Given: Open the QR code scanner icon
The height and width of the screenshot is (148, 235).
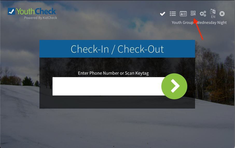Looking at the screenshot, I should point(193,13).
